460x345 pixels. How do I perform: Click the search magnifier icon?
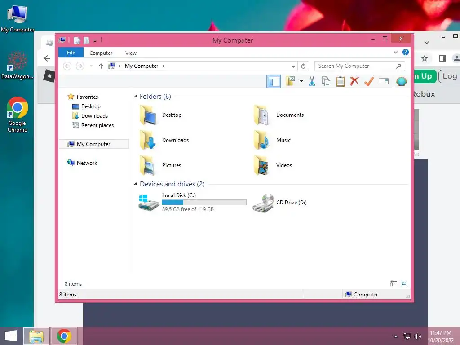click(x=399, y=66)
